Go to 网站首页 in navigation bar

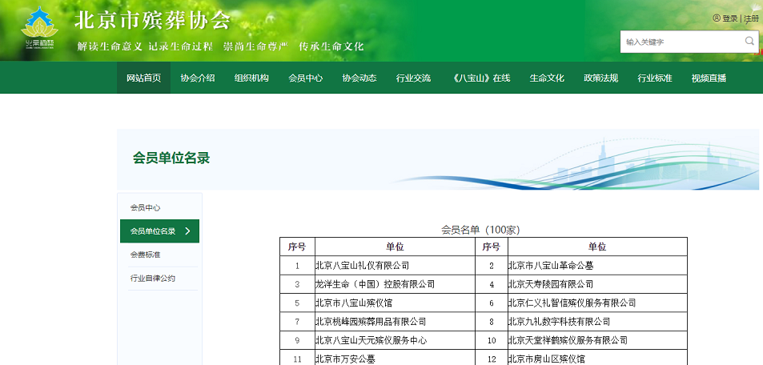(143, 78)
